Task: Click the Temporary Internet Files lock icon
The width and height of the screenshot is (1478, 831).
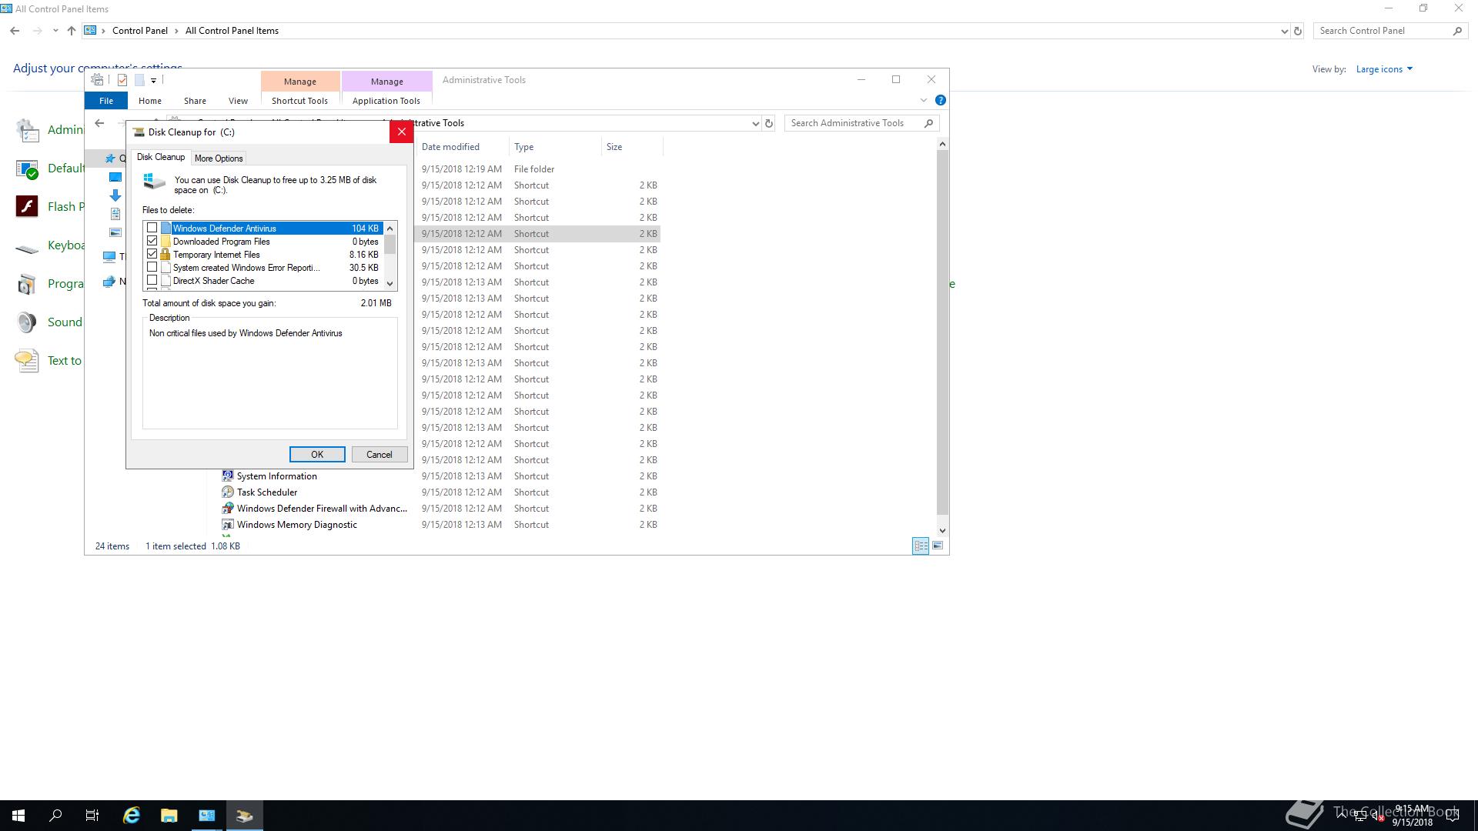Action: tap(165, 254)
